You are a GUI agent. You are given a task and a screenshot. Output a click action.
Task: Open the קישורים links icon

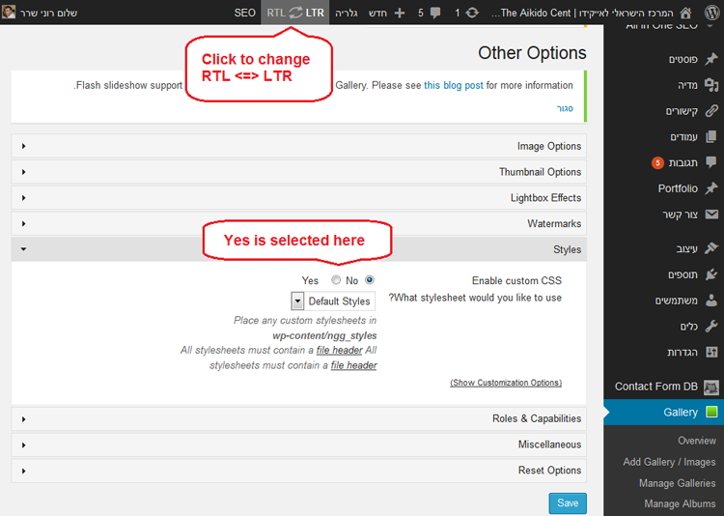(711, 111)
